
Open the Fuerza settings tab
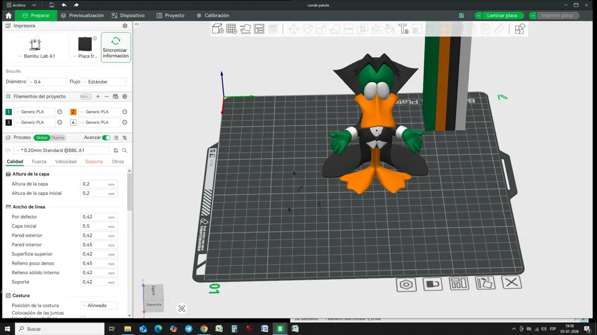click(39, 162)
